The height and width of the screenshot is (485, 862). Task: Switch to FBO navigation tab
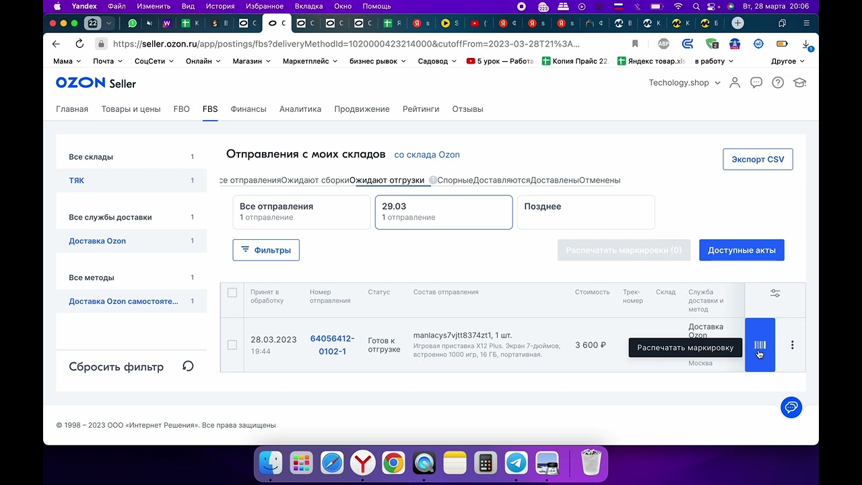(x=181, y=108)
